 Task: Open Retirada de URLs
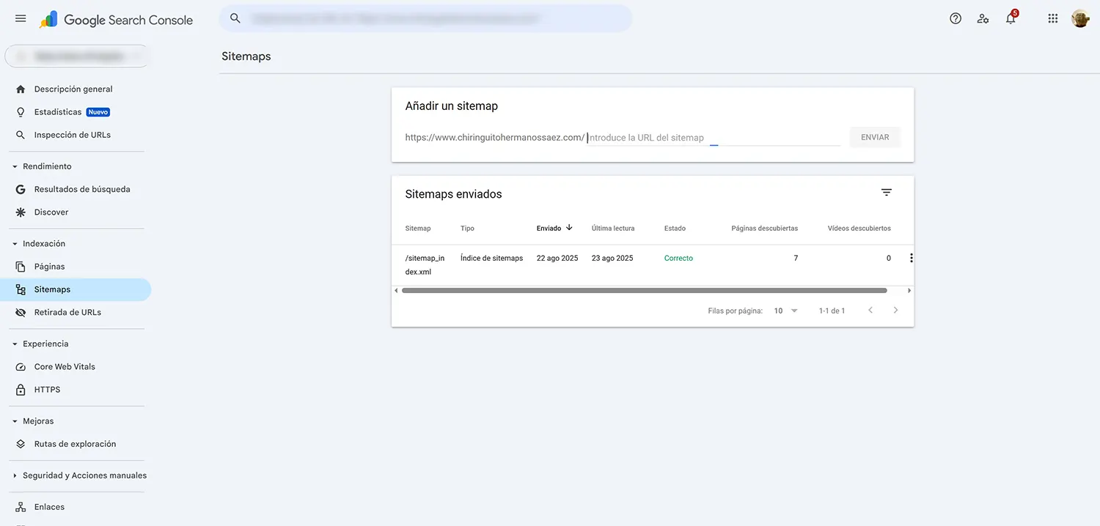pyautogui.click(x=68, y=311)
